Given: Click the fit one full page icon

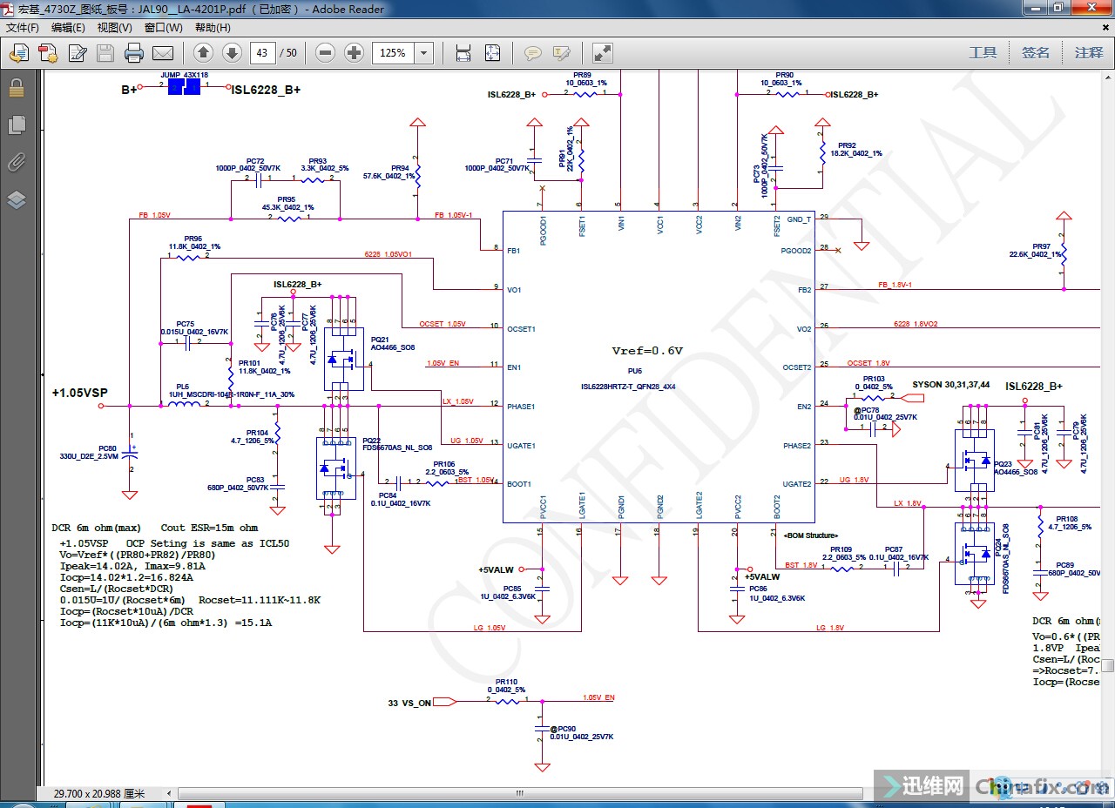Looking at the screenshot, I should (x=492, y=53).
